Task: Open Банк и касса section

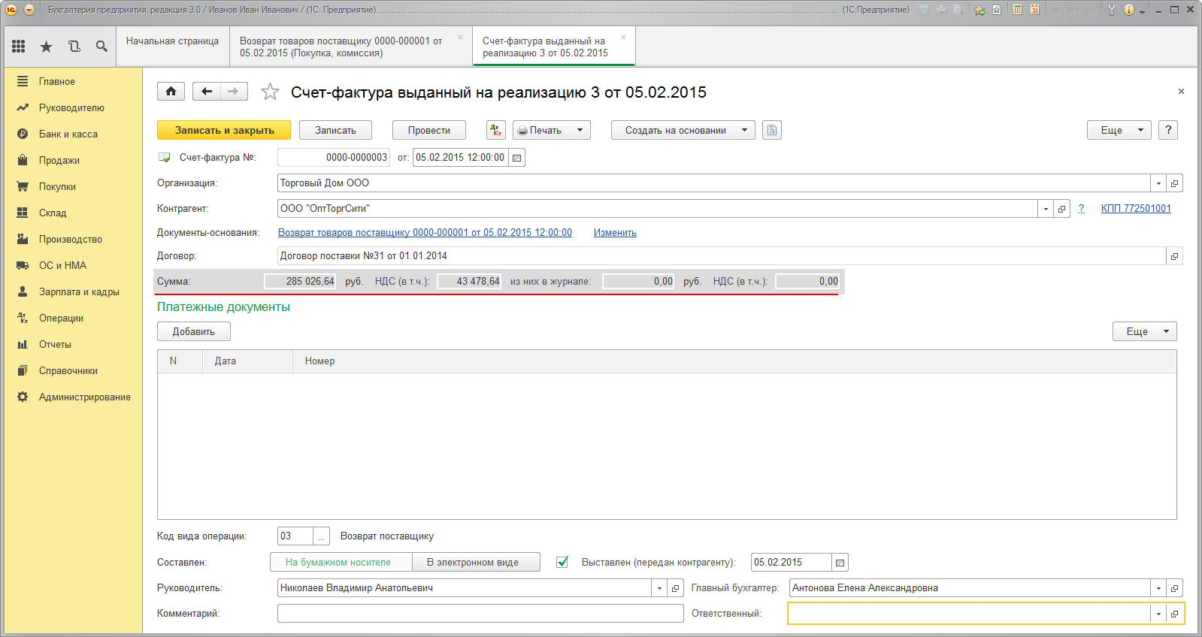Action: pos(68,134)
